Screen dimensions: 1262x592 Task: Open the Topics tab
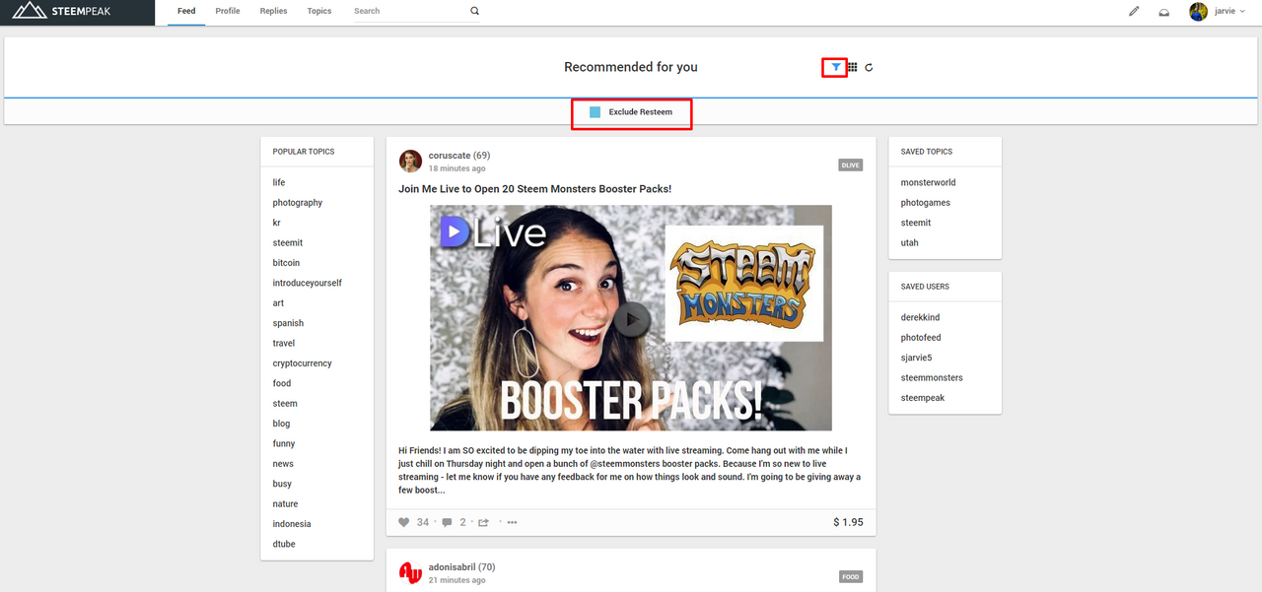[x=319, y=12]
